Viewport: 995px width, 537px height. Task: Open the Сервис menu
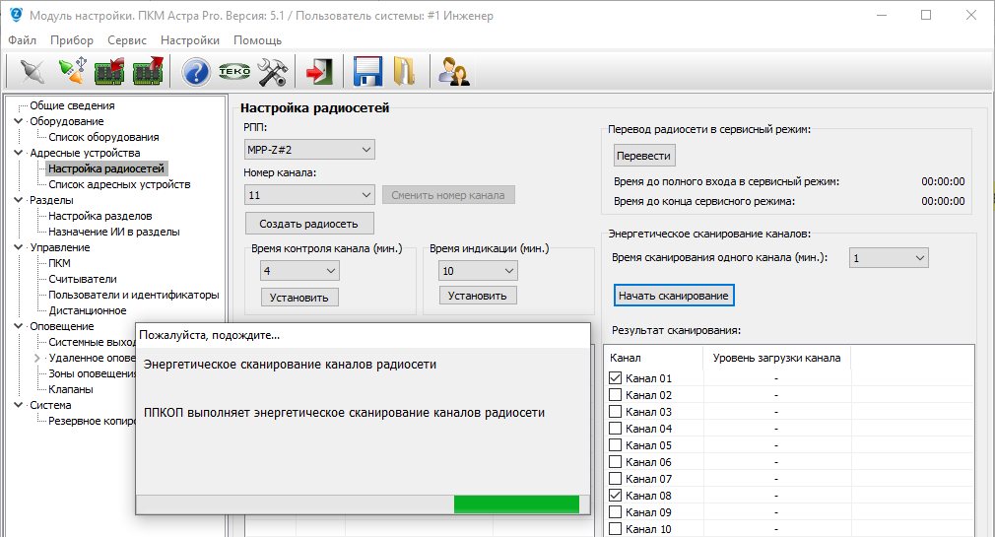[x=127, y=40]
